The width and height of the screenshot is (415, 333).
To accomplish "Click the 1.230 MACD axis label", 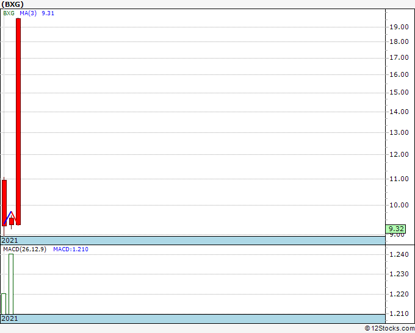I will pos(399,274).
